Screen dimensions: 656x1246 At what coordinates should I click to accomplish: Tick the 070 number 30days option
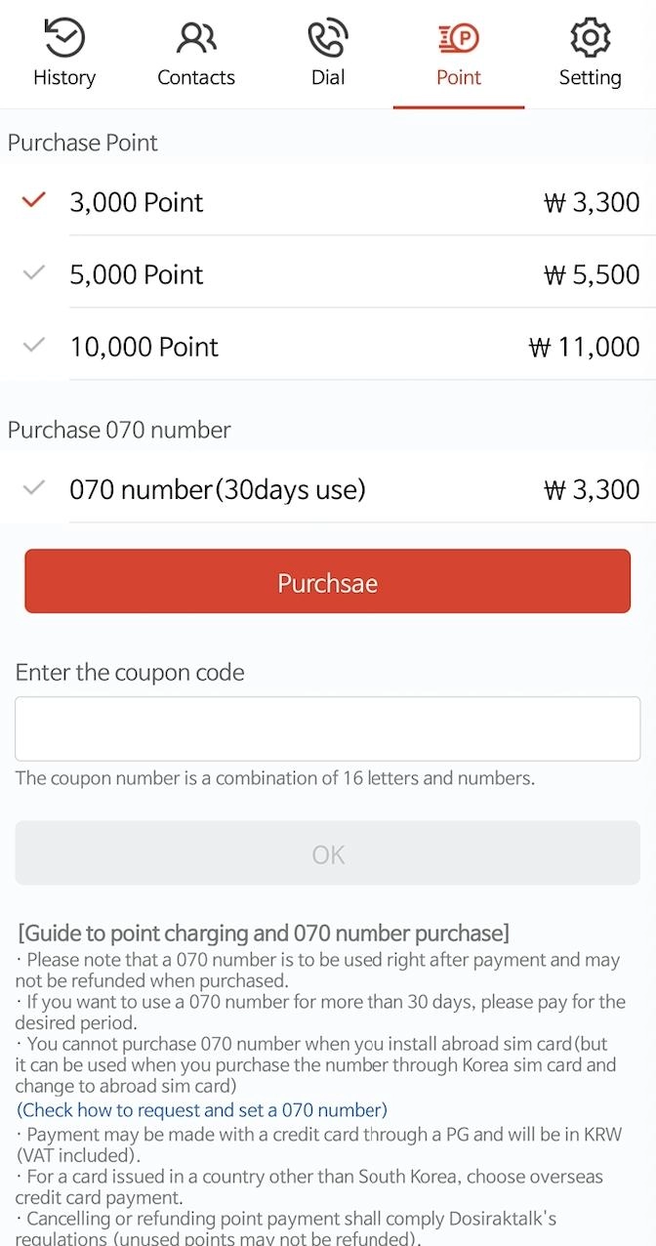34,488
